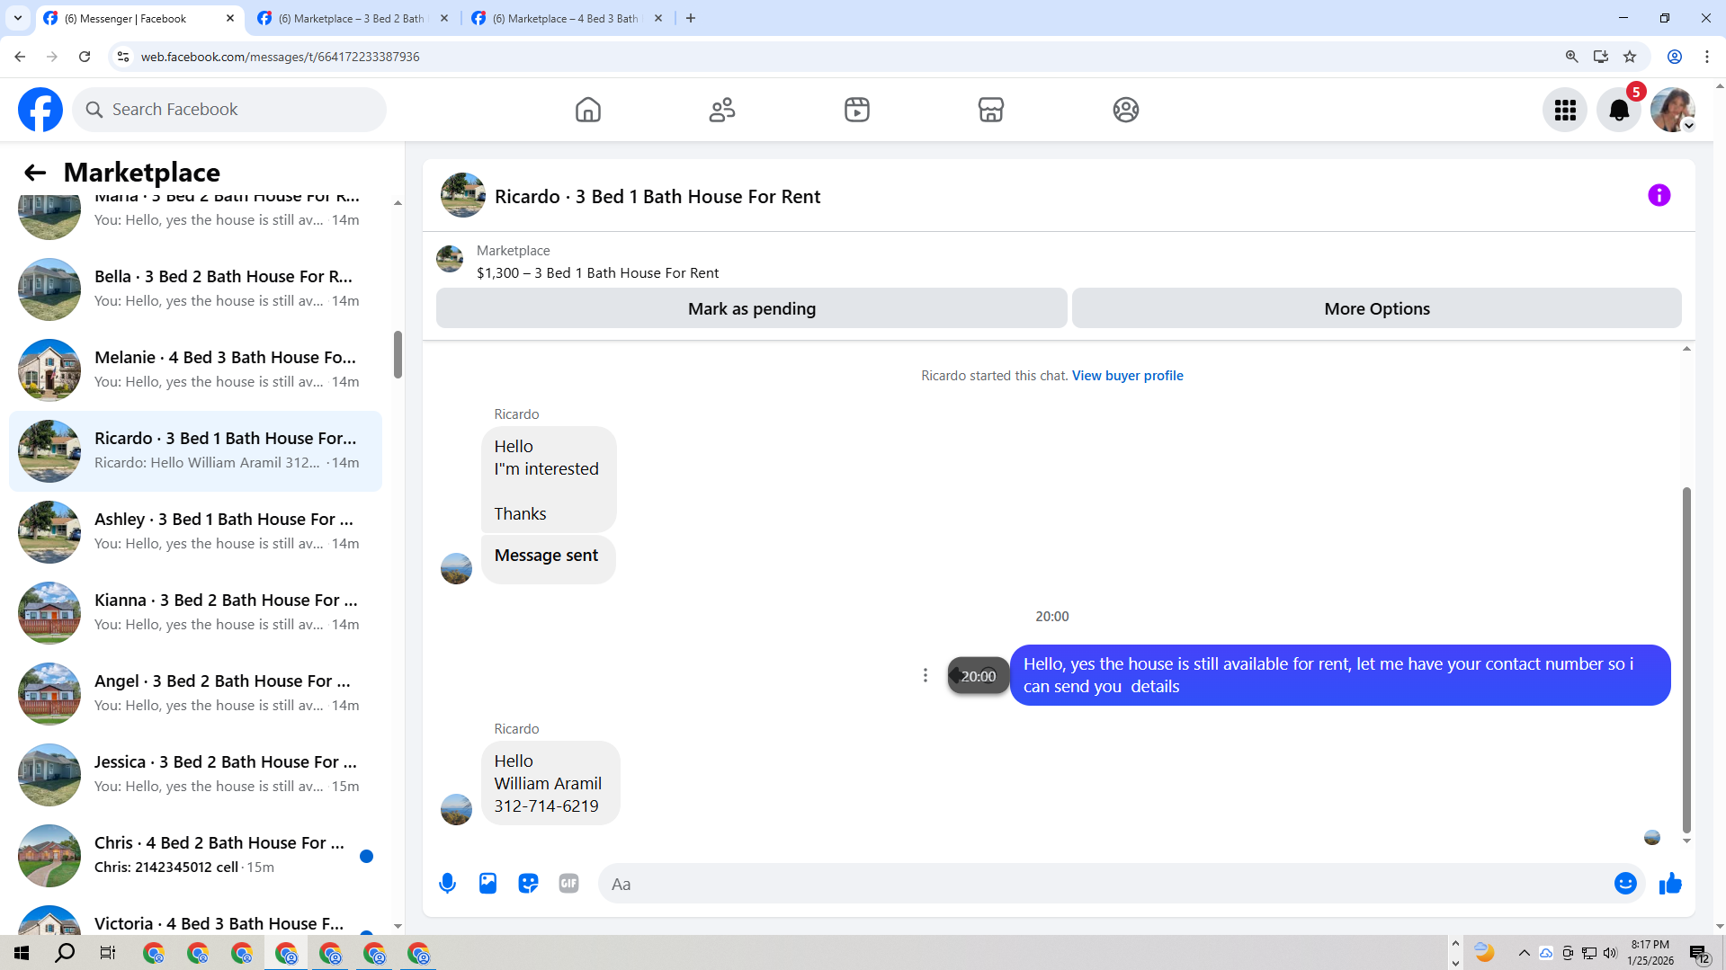Click the address bar URL
Screen dimensions: 1726x970
[x=280, y=57]
